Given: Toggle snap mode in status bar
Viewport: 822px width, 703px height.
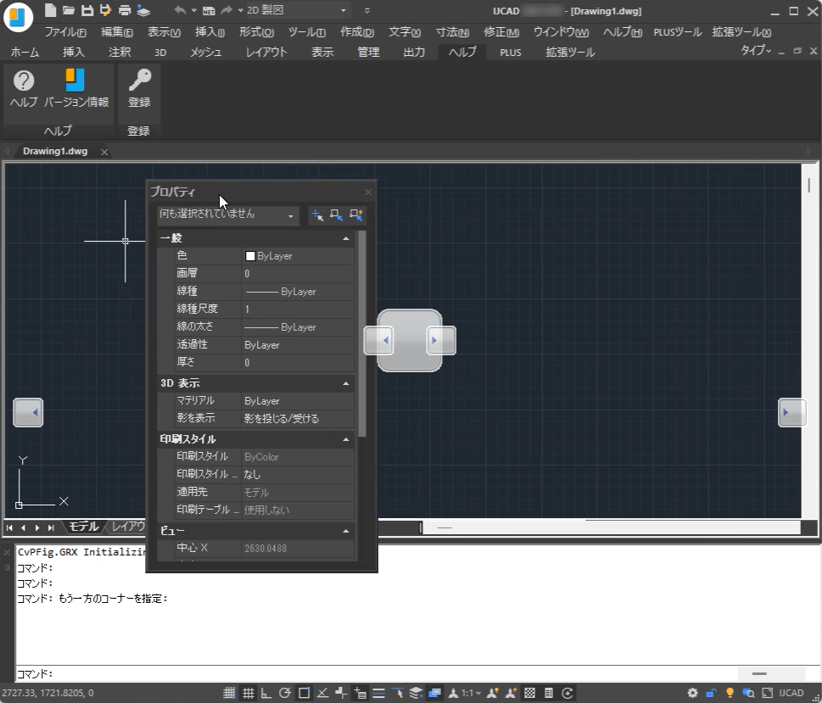Looking at the screenshot, I should [x=229, y=693].
